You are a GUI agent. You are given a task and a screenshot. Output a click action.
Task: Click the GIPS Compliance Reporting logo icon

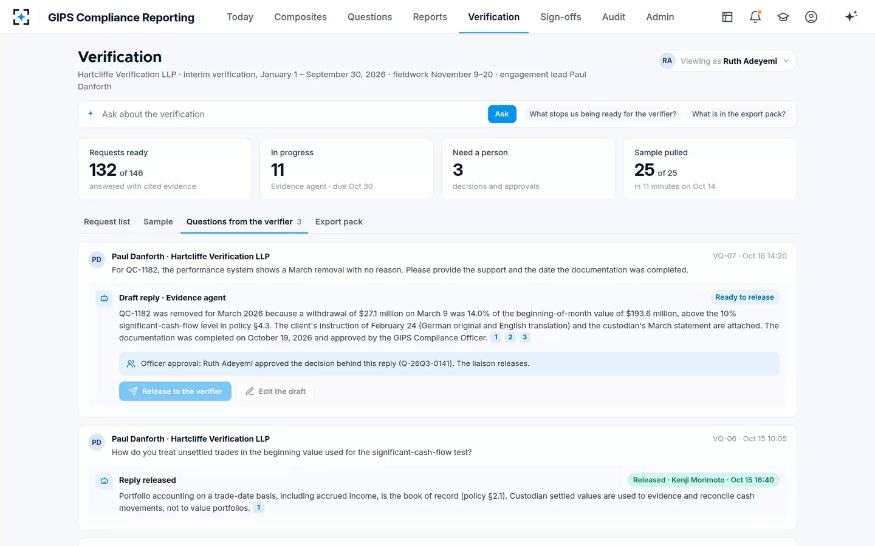(x=21, y=17)
